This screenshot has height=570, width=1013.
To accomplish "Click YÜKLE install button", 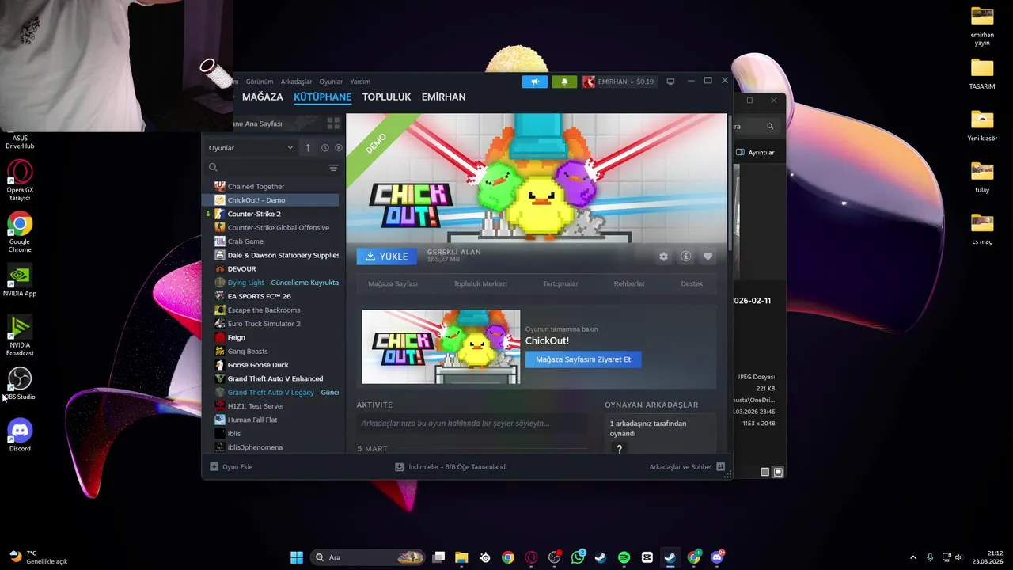I will tap(386, 256).
